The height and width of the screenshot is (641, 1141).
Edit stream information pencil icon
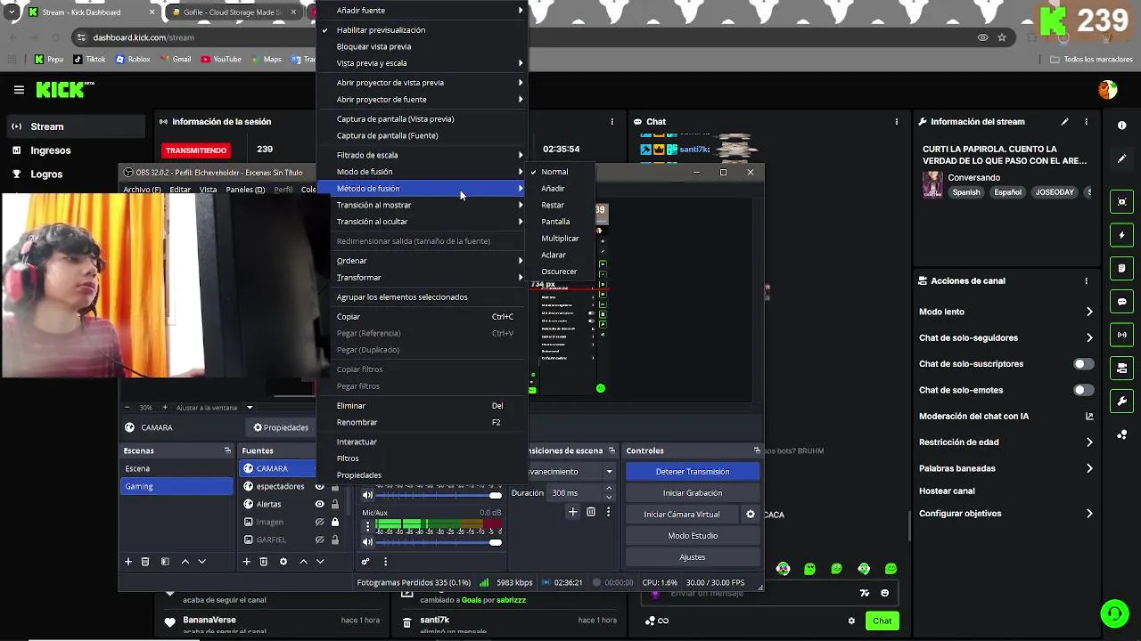pos(1064,122)
